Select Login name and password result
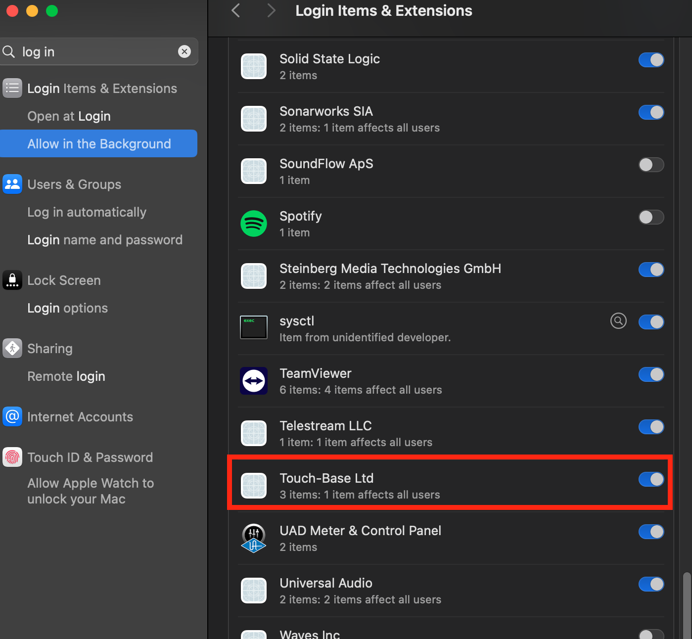The image size is (692, 639). coord(99,240)
